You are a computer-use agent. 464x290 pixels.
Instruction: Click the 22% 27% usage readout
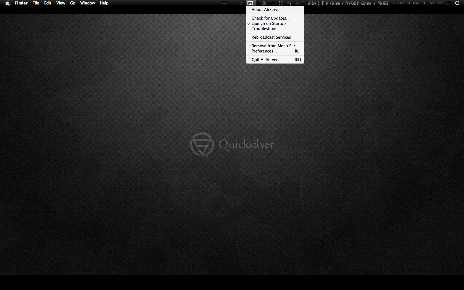click(x=436, y=3)
